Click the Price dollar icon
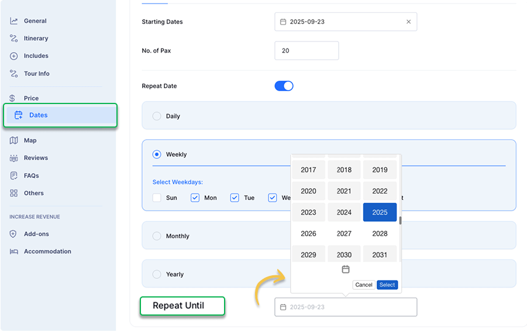The width and height of the screenshot is (527, 332). point(12,98)
